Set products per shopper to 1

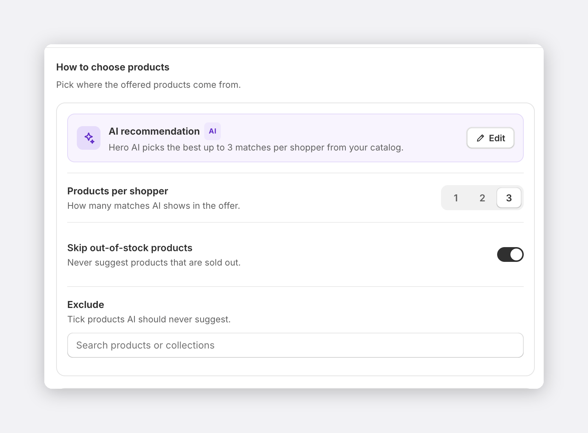click(456, 198)
